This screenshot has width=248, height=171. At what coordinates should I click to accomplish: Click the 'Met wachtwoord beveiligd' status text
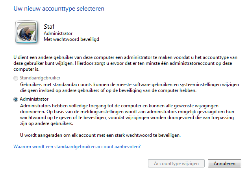[71, 39]
